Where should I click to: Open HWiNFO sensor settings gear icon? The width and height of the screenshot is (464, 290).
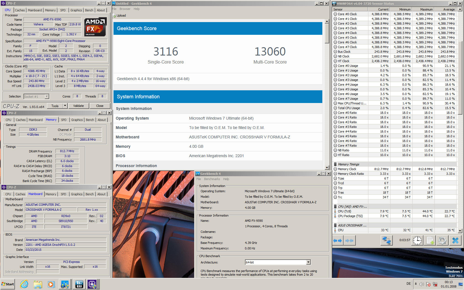click(x=442, y=241)
